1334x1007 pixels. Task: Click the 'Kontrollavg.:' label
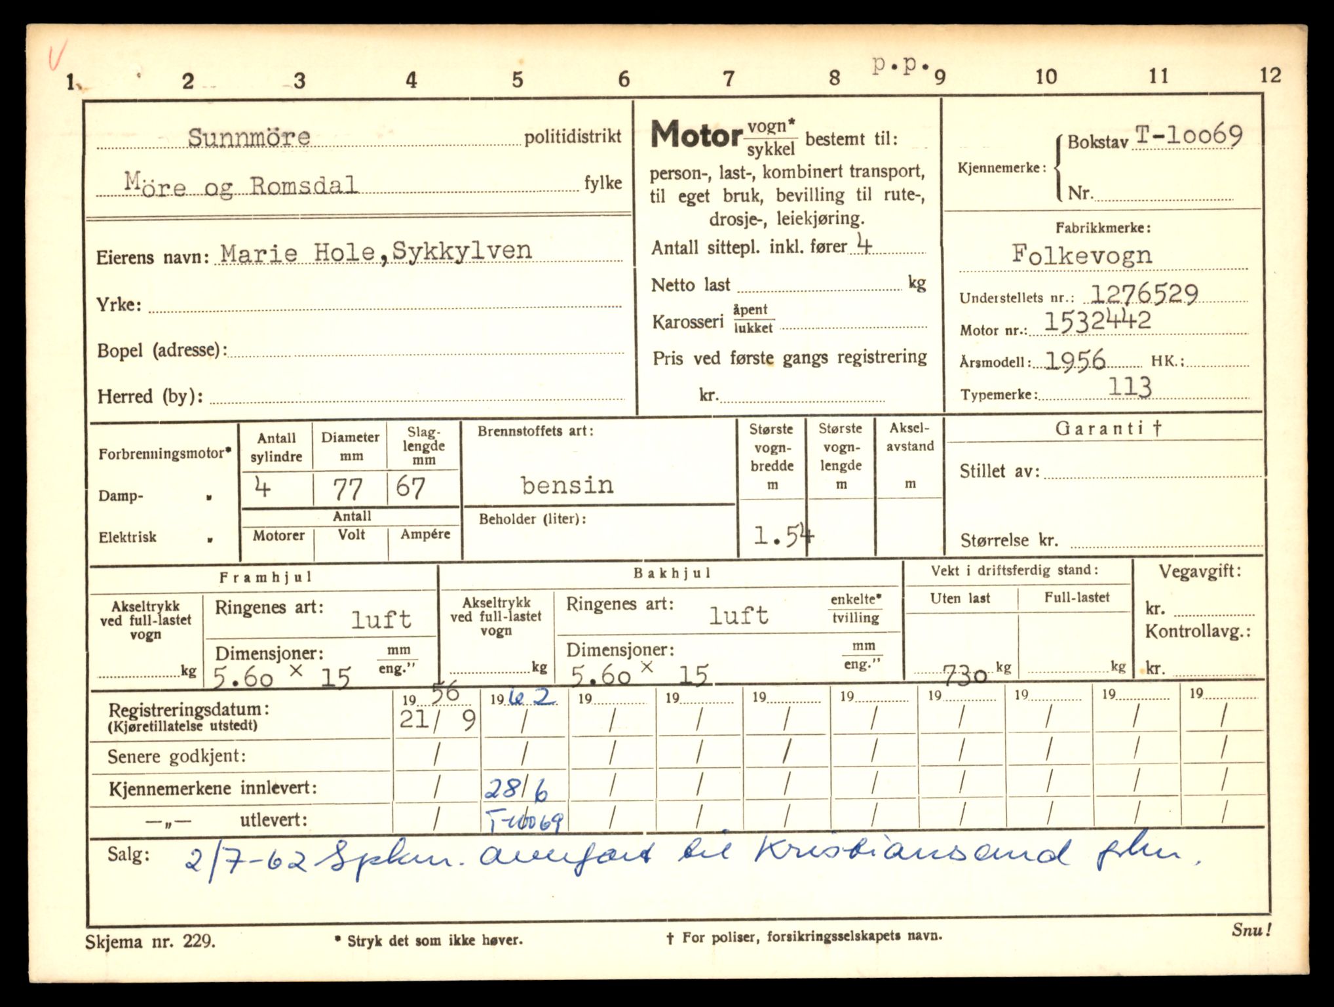pyautogui.click(x=1198, y=632)
